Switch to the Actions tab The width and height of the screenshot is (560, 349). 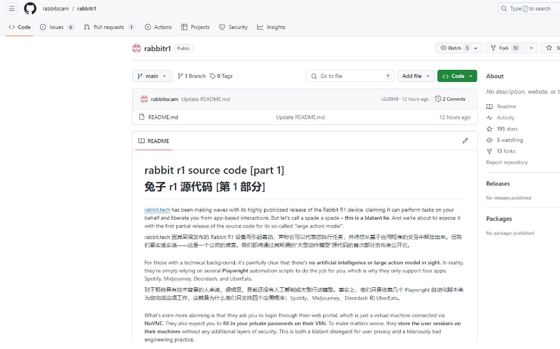[x=158, y=27]
